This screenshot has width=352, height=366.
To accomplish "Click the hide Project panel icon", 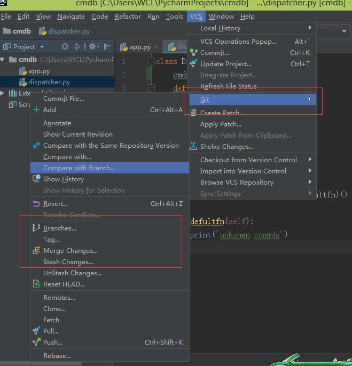I will [x=107, y=47].
